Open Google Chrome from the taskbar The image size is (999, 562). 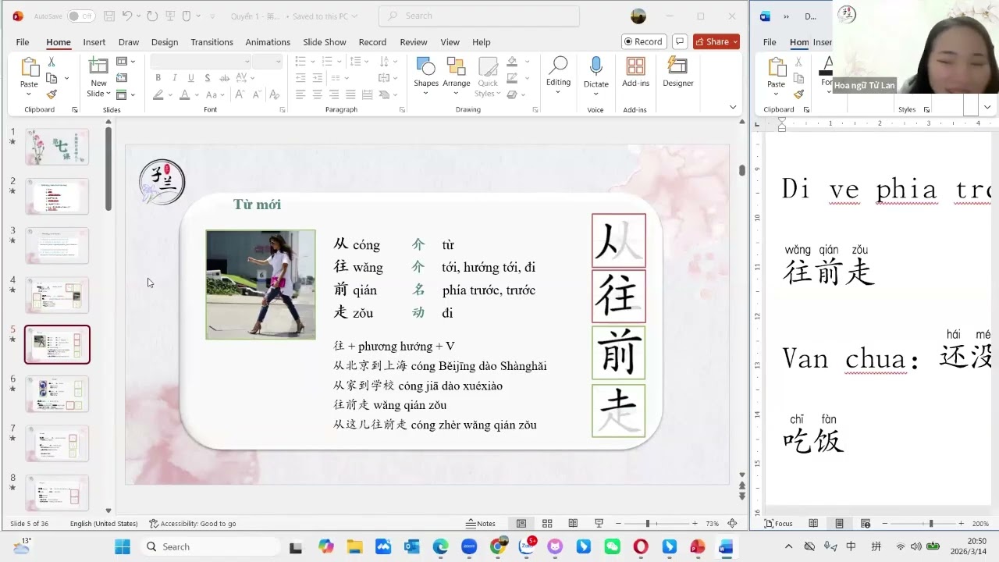coord(497,546)
